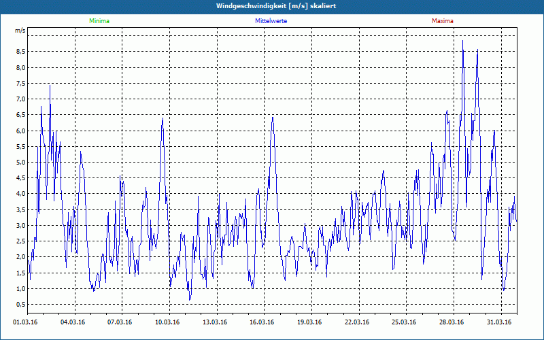The image size is (544, 340).
Task: Select the blue Mittelwerte legend label
Action: (271, 21)
